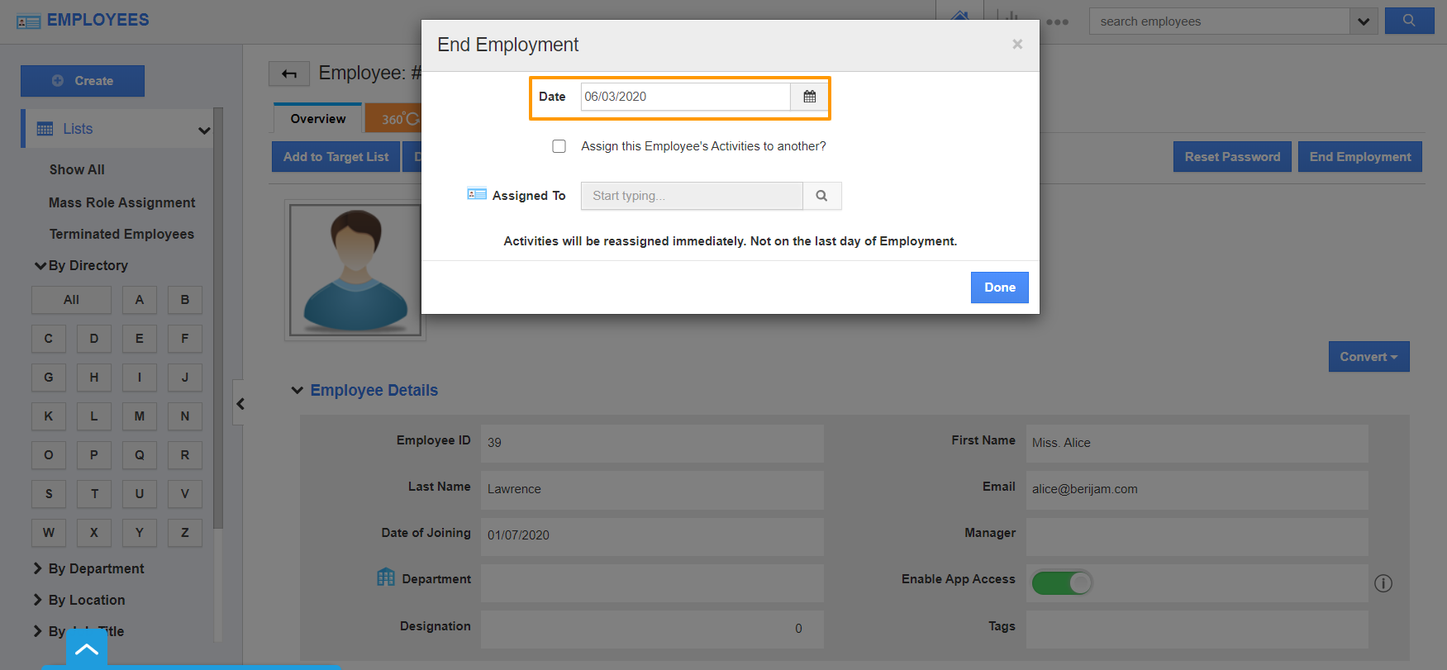Open Terminated Employees list
The height and width of the screenshot is (670, 1447).
[121, 234]
